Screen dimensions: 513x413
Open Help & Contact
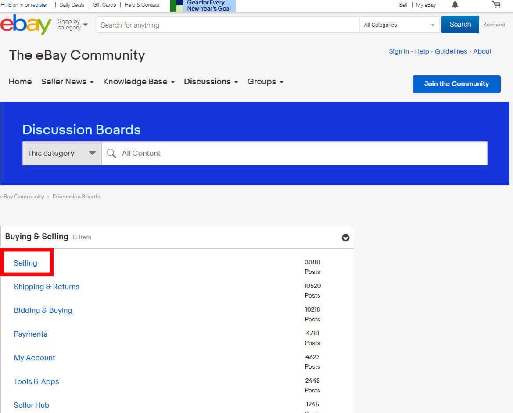click(x=142, y=5)
